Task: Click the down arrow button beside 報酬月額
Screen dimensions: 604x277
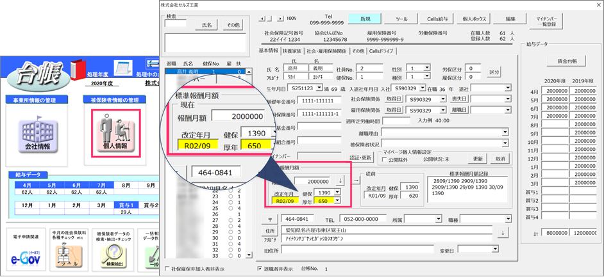Action: 339,180
